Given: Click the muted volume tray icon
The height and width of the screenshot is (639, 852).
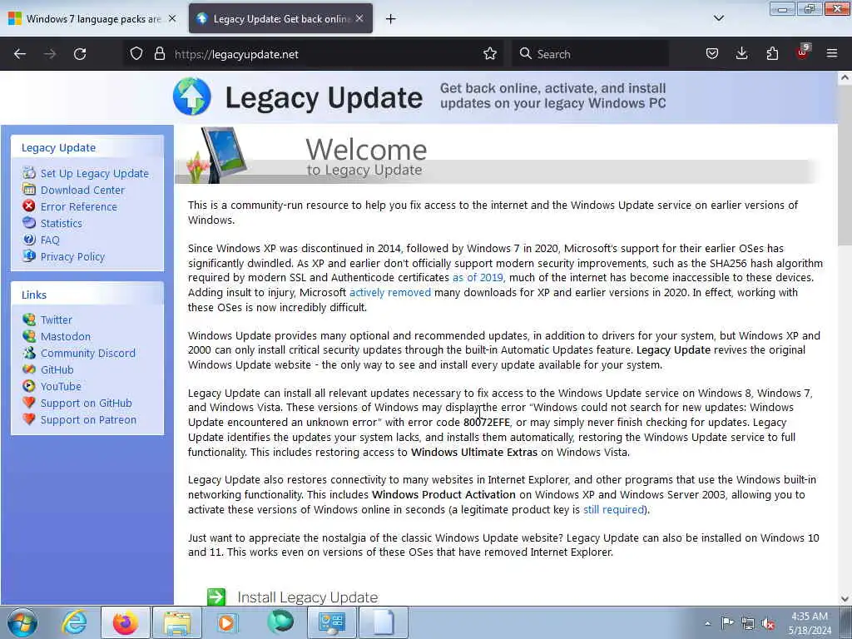Looking at the screenshot, I should [x=768, y=623].
